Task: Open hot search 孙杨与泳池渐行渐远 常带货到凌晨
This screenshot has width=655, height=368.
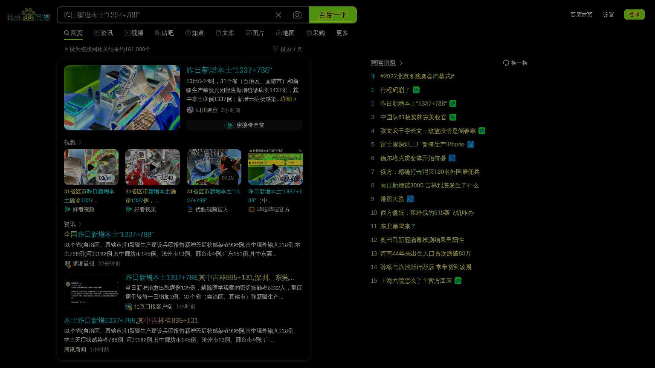Action: 426,267
